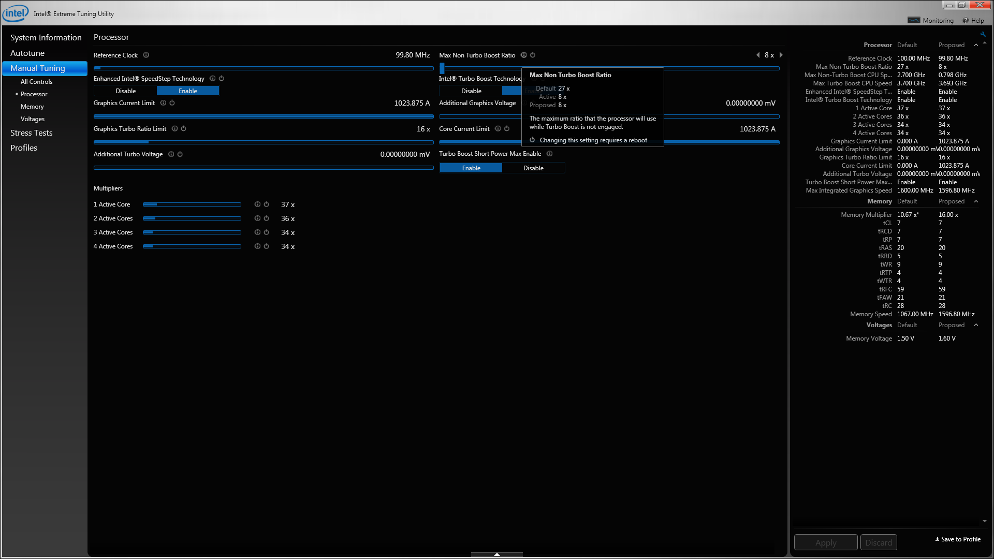Click the 1 Active Core multiplier slider

pos(192,204)
